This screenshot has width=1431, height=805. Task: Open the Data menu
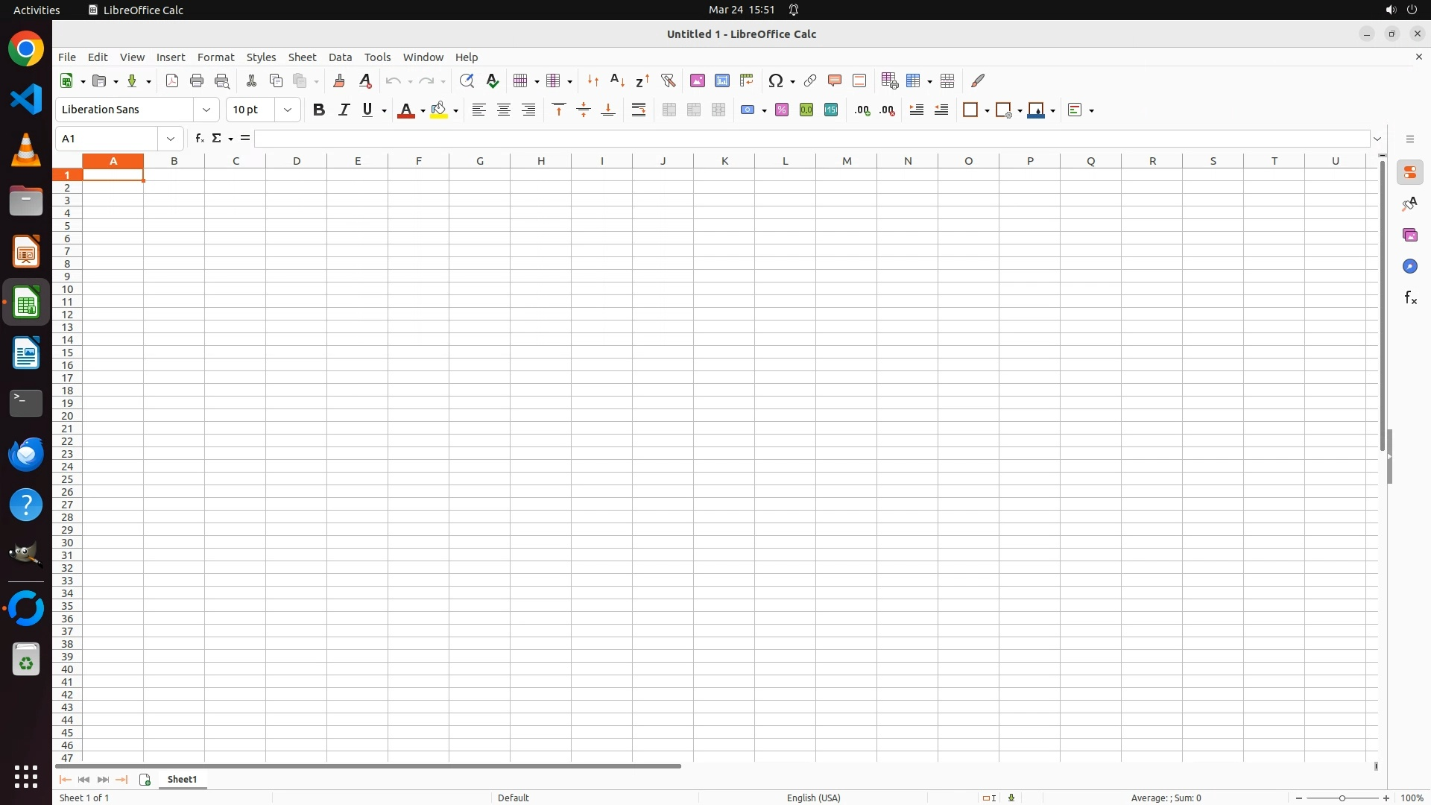coord(340,57)
